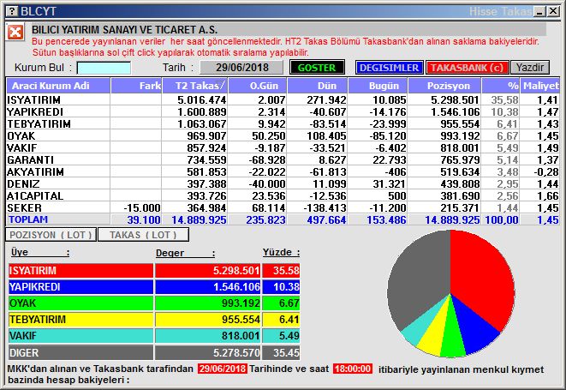
Task: Click the blue YAPIKREDI legend bar
Action: click(80, 286)
